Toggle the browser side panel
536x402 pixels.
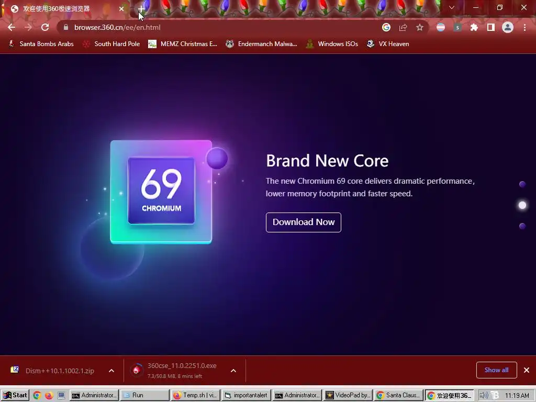[491, 27]
